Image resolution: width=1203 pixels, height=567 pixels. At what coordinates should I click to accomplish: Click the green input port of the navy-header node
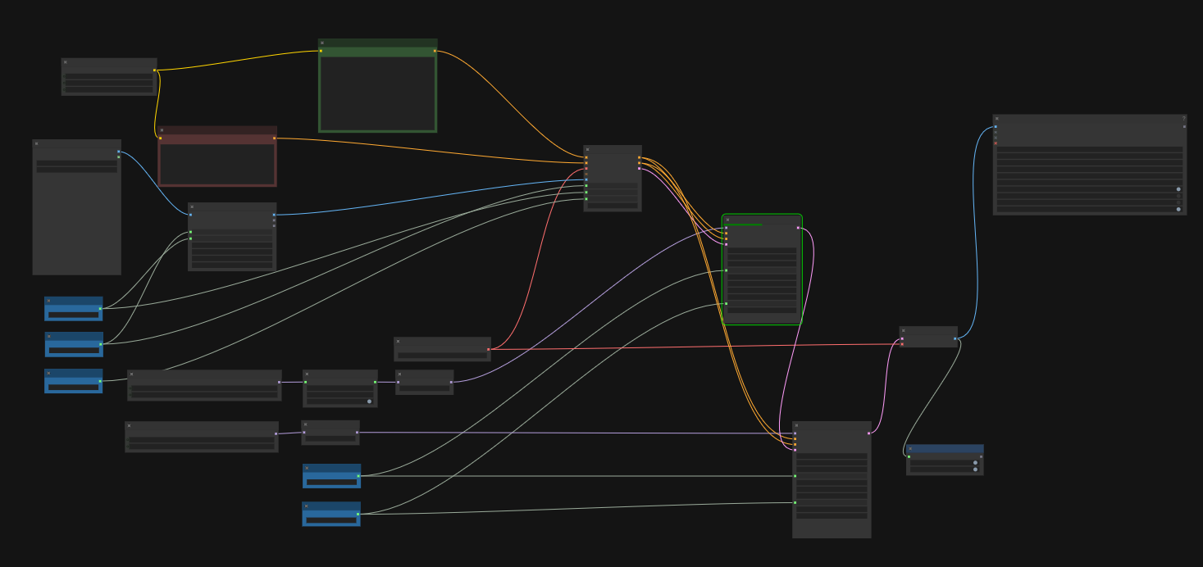click(909, 456)
